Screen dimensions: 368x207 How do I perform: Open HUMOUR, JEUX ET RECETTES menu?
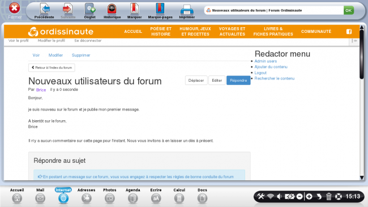(195, 32)
